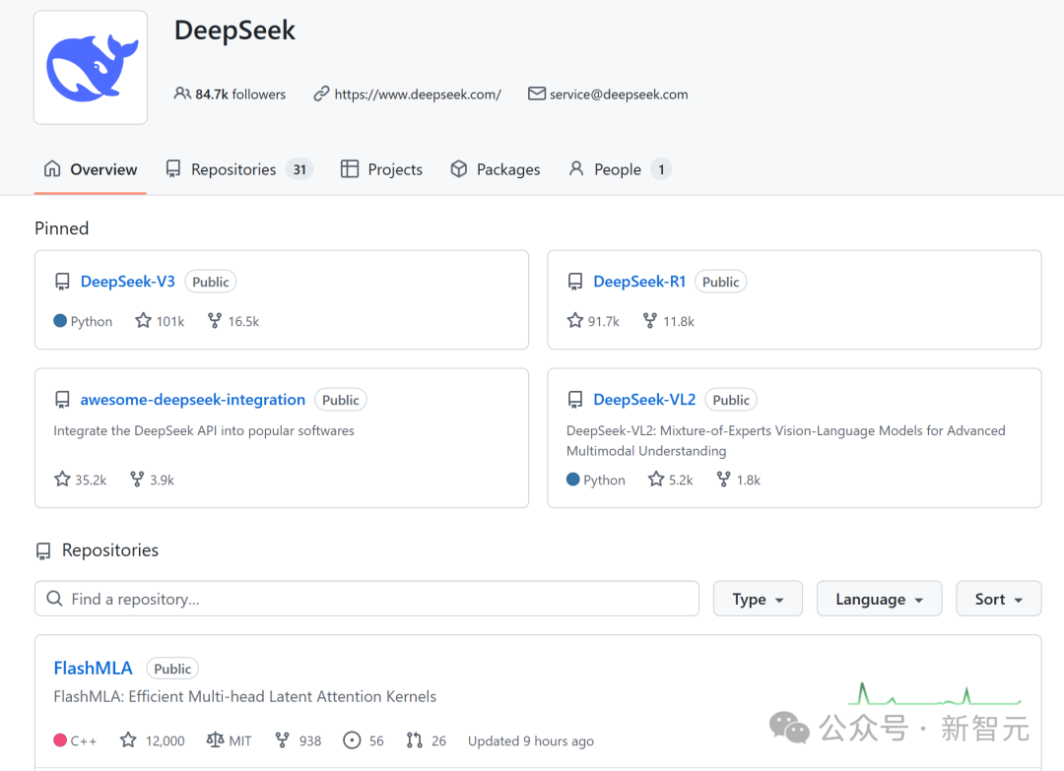Open awesome-deepseek-integration stargazers 35.2k
The image size is (1064, 771).
pyautogui.click(x=80, y=480)
